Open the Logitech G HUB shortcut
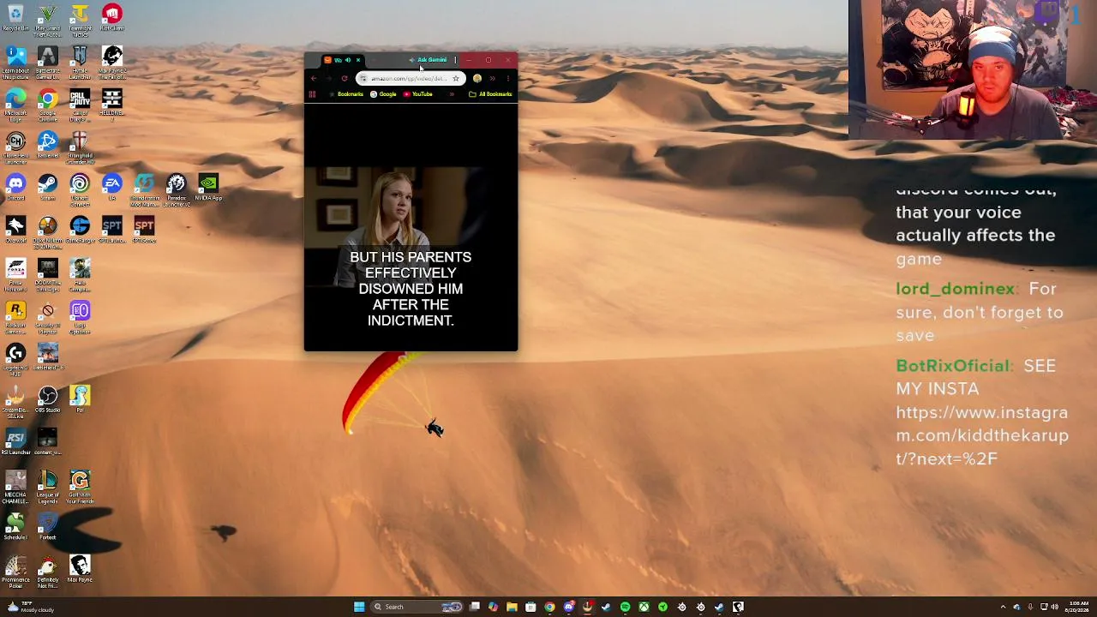1097x617 pixels. (x=15, y=359)
